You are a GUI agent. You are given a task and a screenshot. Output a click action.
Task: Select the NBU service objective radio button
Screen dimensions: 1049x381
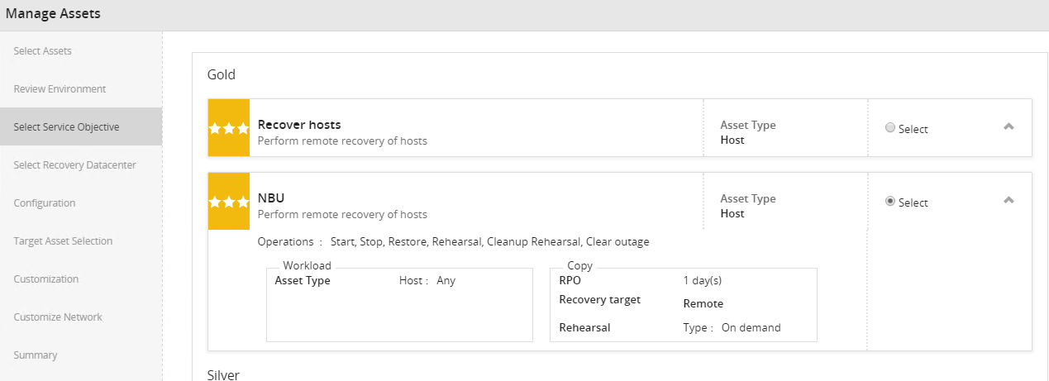(x=890, y=202)
